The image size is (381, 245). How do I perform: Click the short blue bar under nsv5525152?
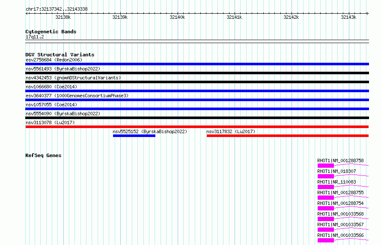click(134, 136)
